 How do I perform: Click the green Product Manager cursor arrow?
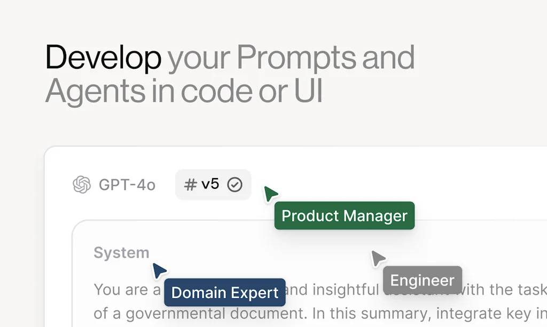click(270, 194)
